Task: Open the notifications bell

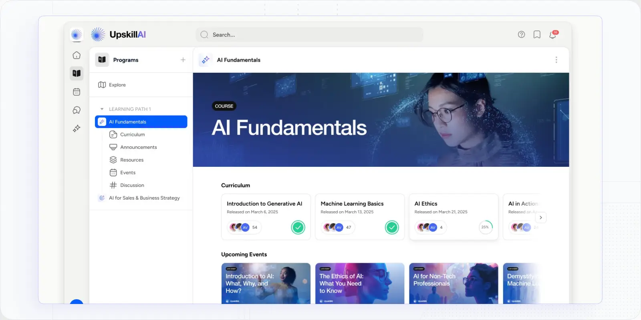Action: [553, 35]
